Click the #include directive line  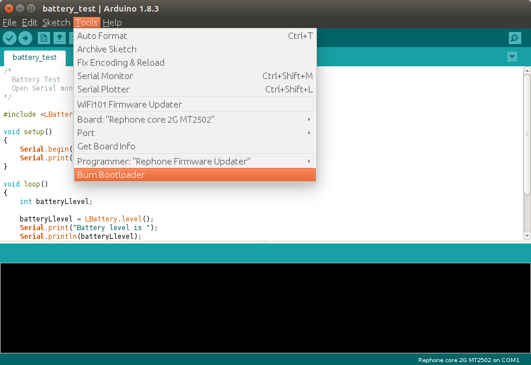[x=38, y=114]
